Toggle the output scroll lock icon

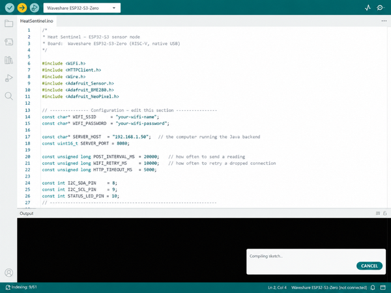click(x=385, y=214)
